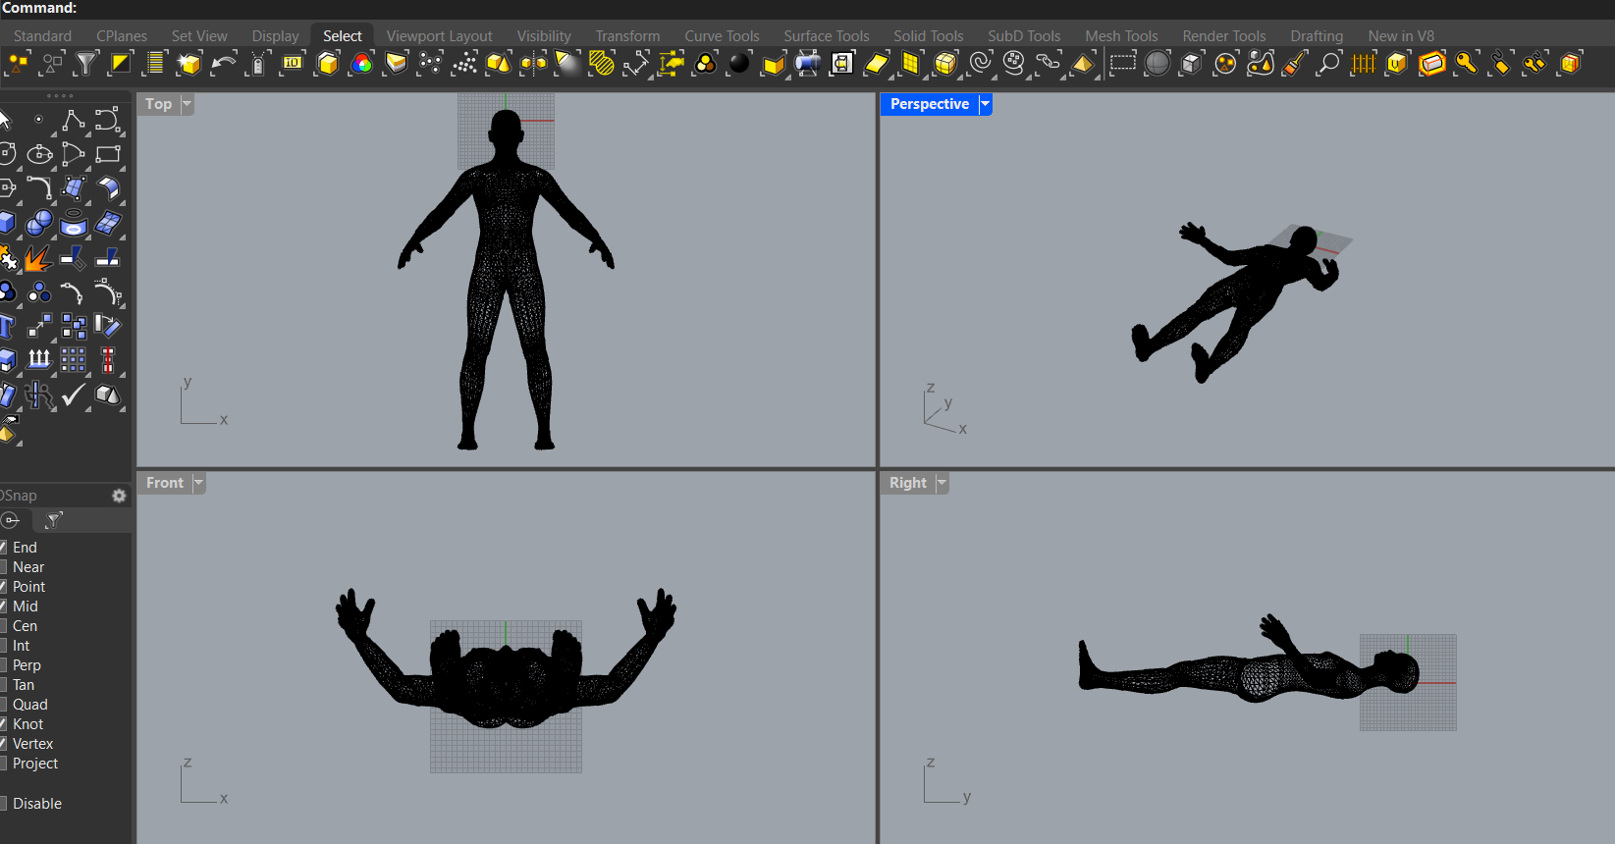Toggle the Perp object snap checkbox
Screen dimensions: 1615x844
[3, 664]
